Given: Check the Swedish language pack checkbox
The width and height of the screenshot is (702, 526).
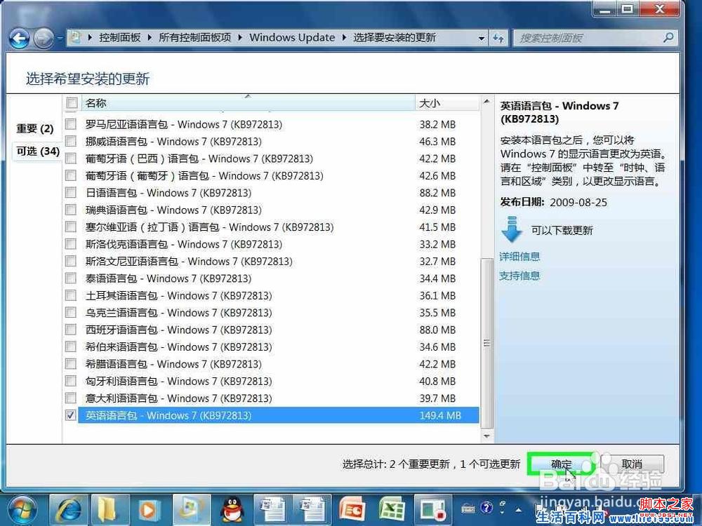Looking at the screenshot, I should 71,210.
